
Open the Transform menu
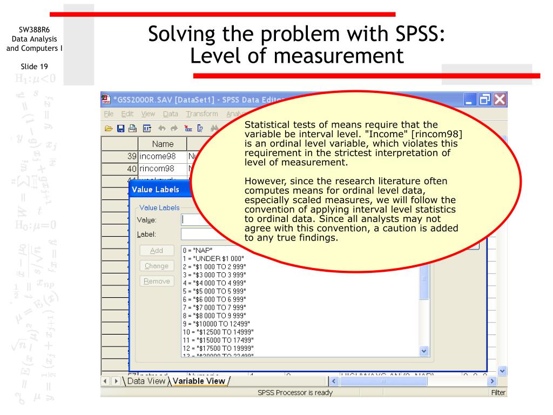coord(202,113)
